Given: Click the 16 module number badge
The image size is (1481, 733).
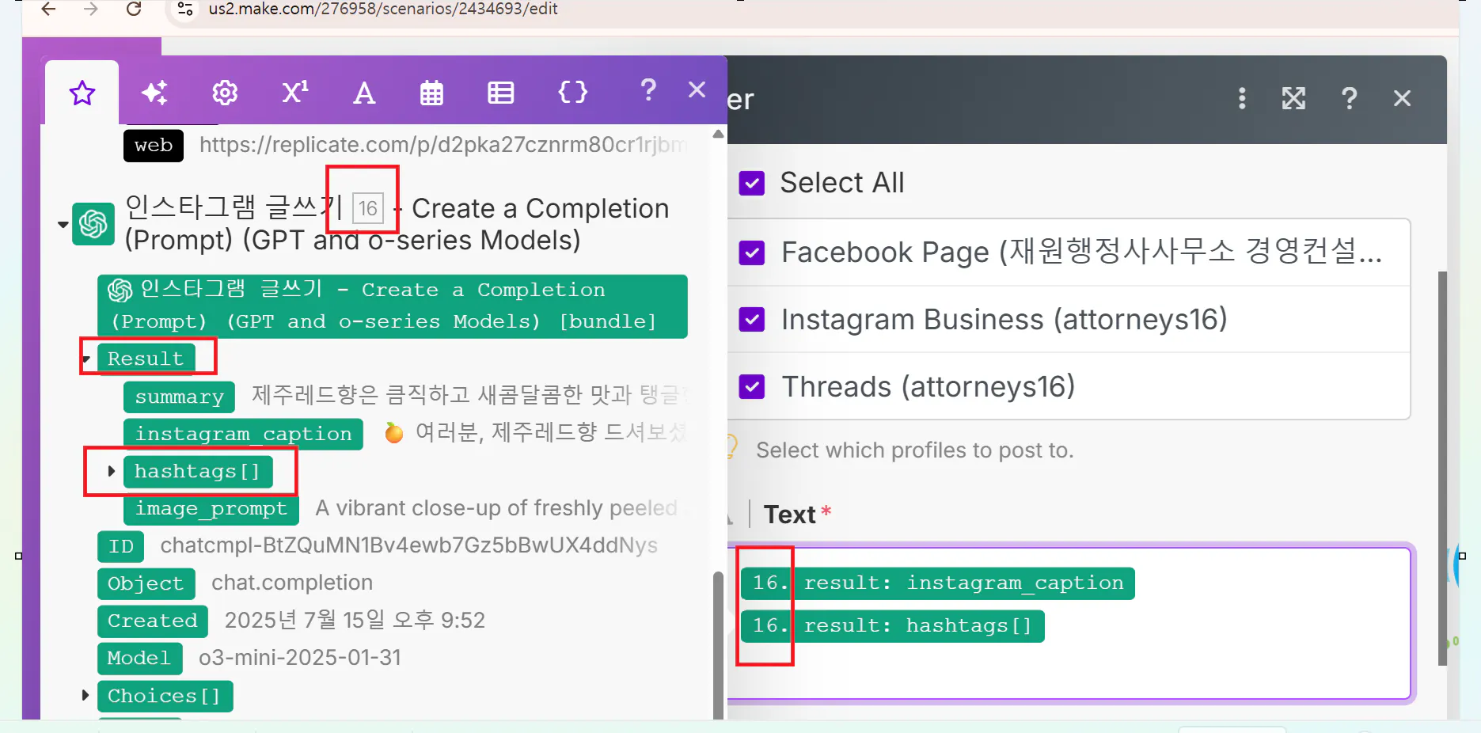Looking at the screenshot, I should click(368, 208).
